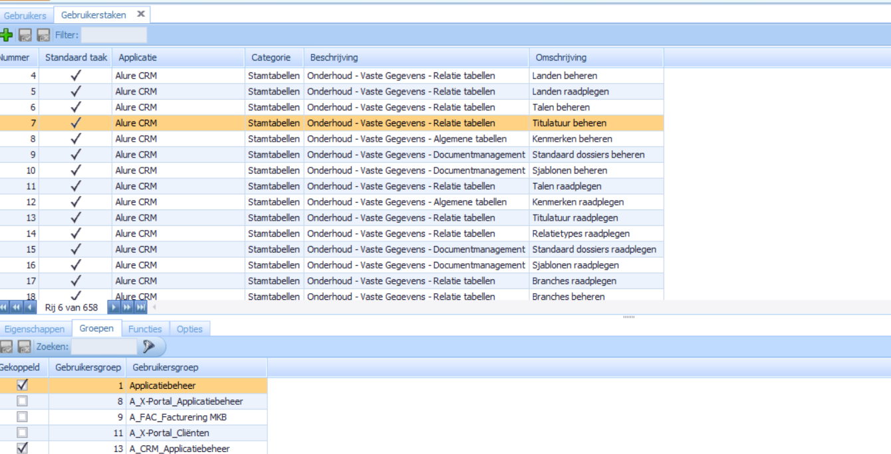Check Gekoppeld for A_X-Portal_Applicatiebeheer
The width and height of the screenshot is (891, 454).
(x=22, y=401)
